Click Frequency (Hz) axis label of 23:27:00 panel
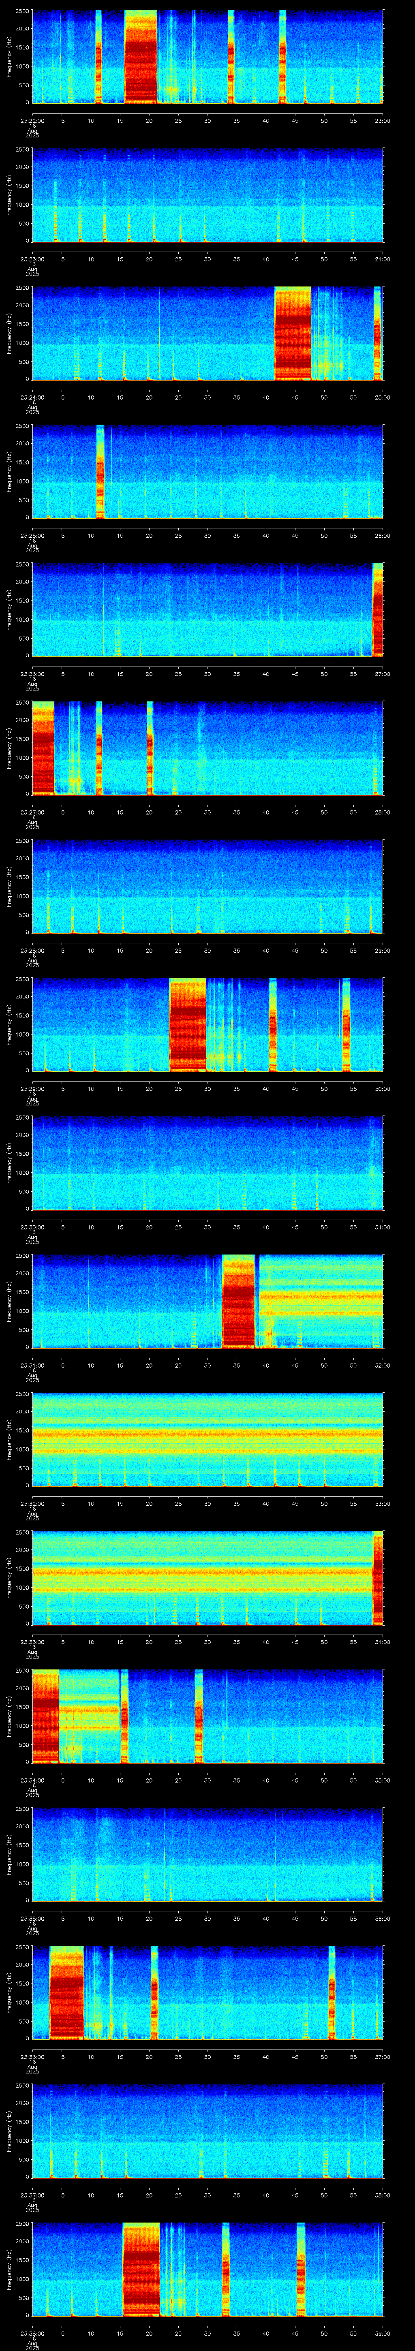415x2351 pixels. pos(9,748)
